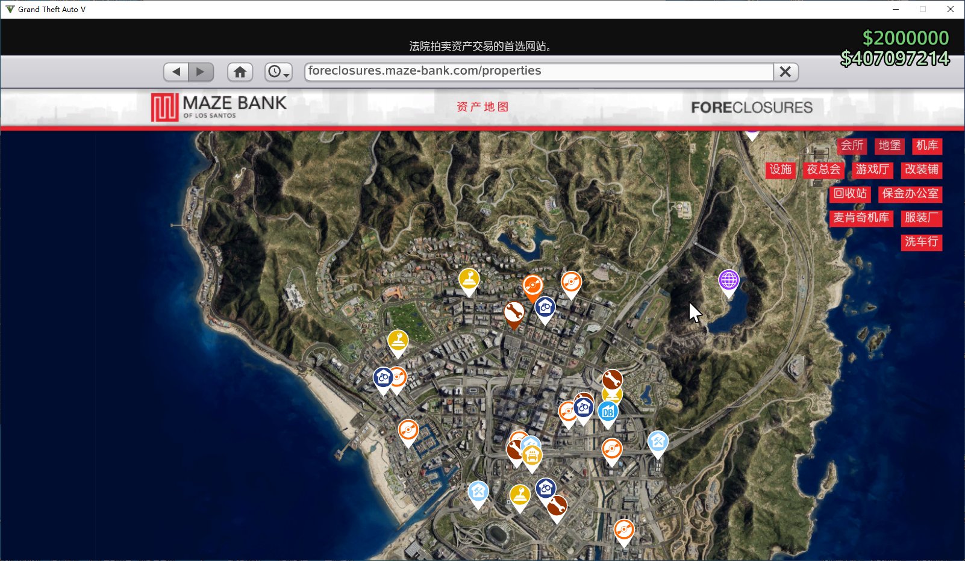Click yellow joystick marker beside the golf course
This screenshot has height=561, width=965.
click(x=398, y=341)
